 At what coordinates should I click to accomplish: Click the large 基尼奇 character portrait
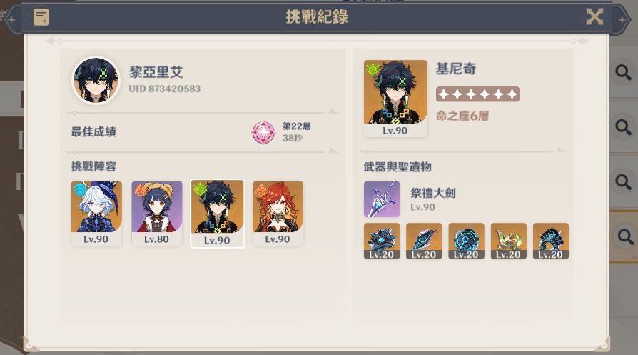point(395,98)
